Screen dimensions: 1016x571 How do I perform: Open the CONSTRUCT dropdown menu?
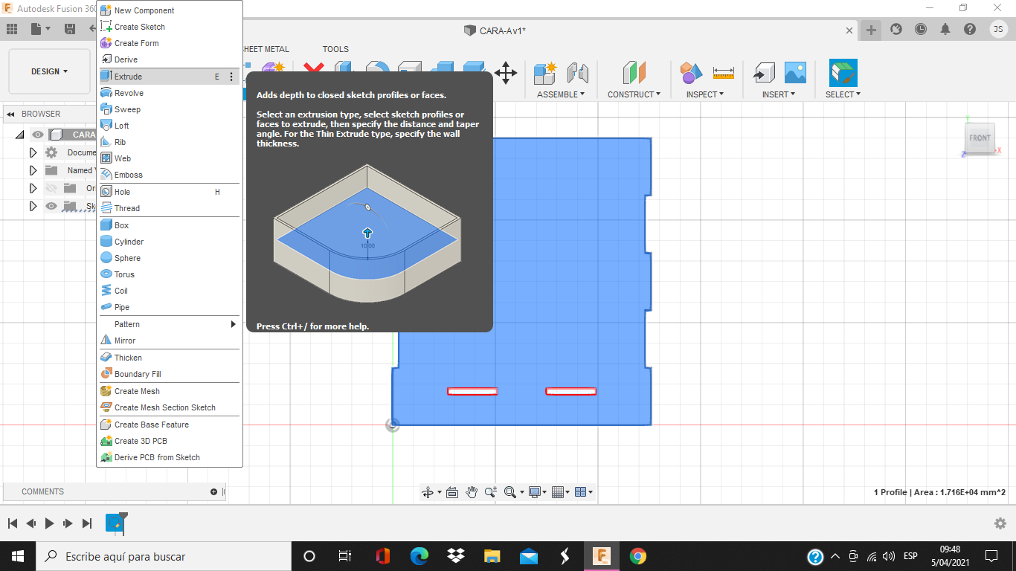click(634, 94)
